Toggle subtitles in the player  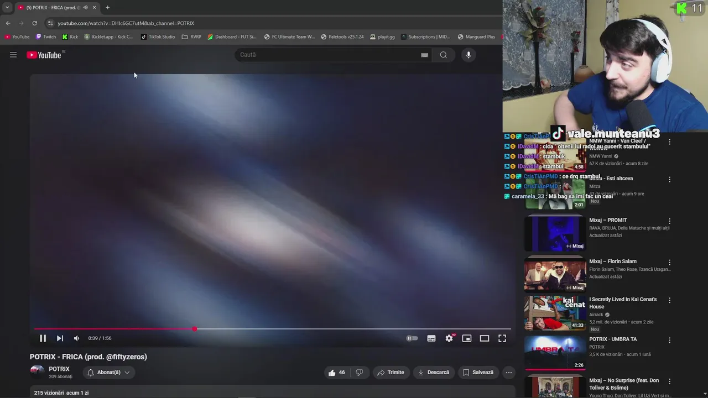pos(431,338)
